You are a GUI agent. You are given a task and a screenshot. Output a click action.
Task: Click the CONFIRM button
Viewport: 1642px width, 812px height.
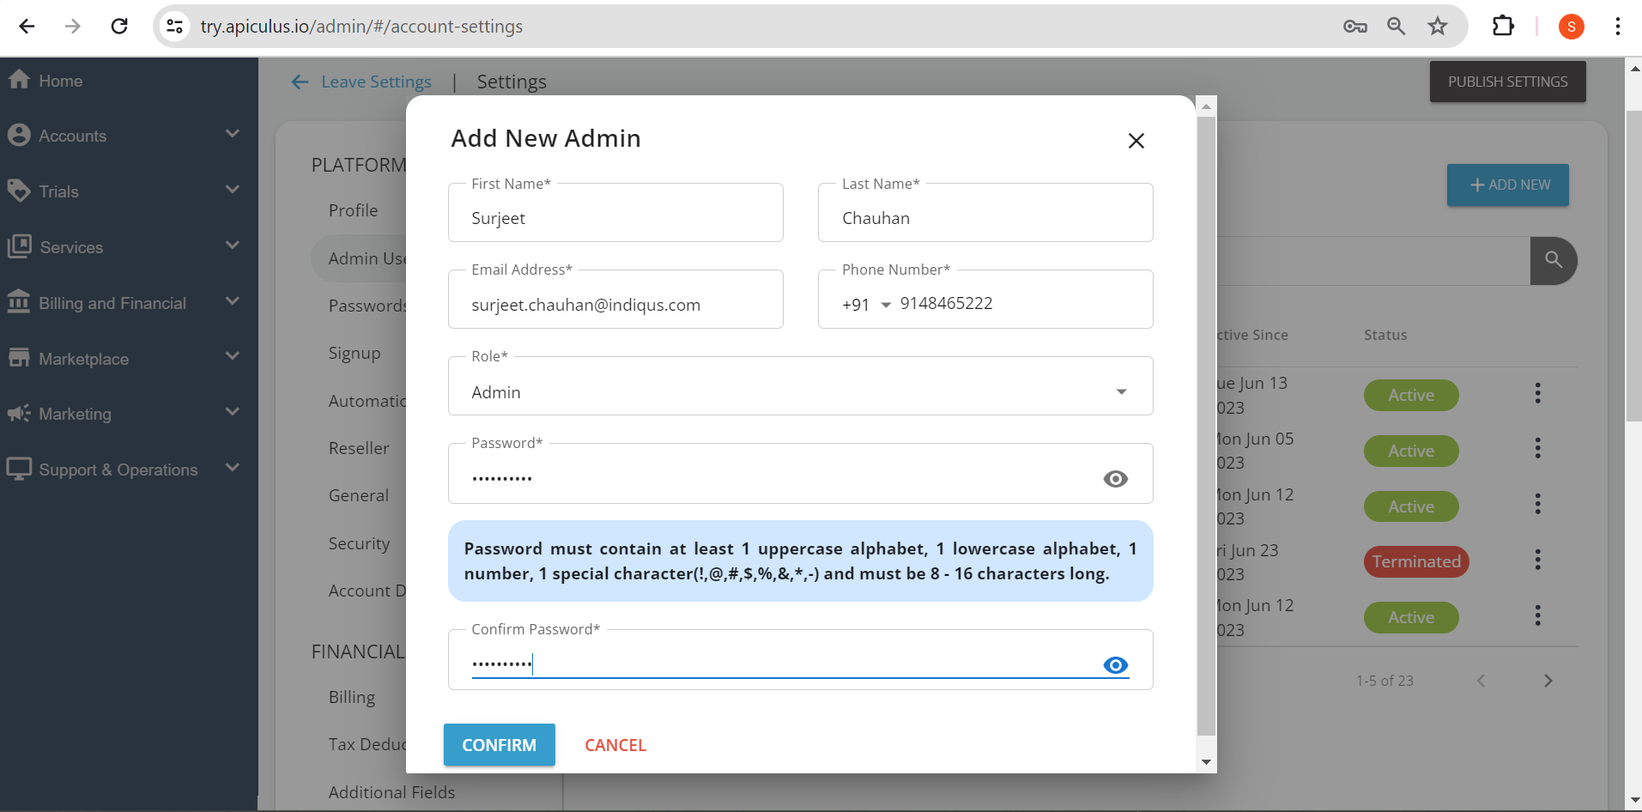[499, 744]
